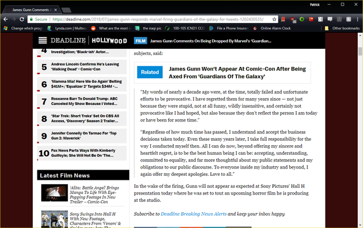This screenshot has width=363, height=228.
Task: Click the address bar URL
Action: [158, 19]
